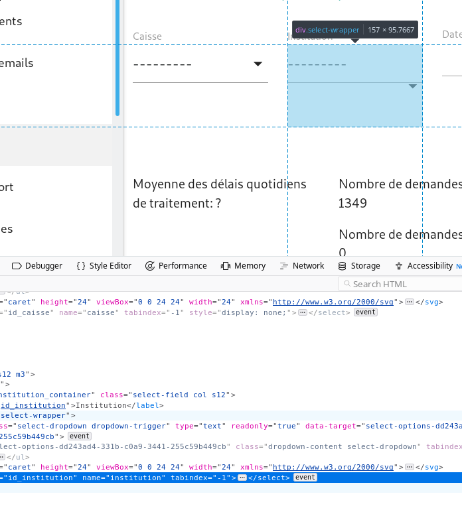The height and width of the screenshot is (518, 462).
Task: Switch to the Accessibility tab
Action: 425,266
